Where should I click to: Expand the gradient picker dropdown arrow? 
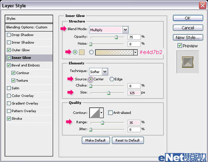click(x=135, y=52)
